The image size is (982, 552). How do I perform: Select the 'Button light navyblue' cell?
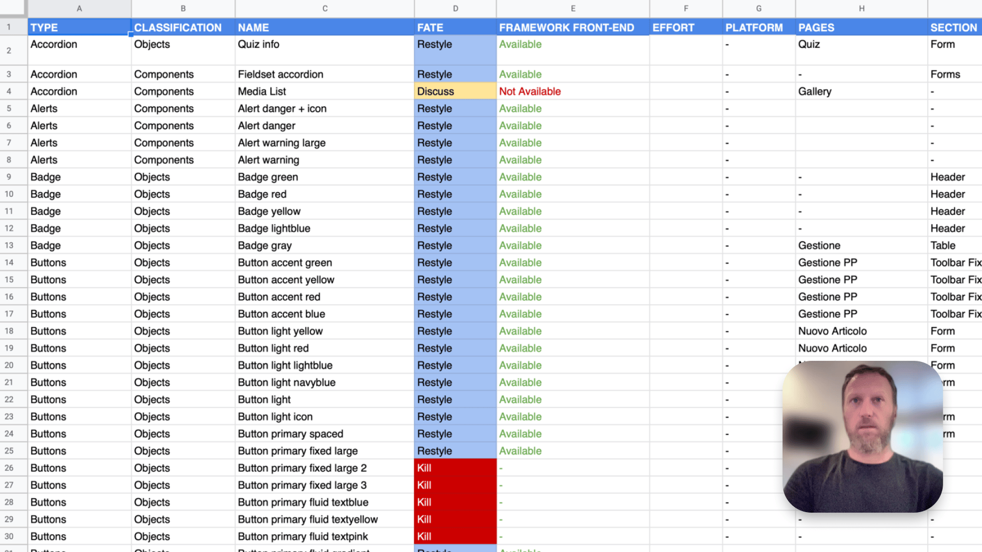[x=325, y=383]
